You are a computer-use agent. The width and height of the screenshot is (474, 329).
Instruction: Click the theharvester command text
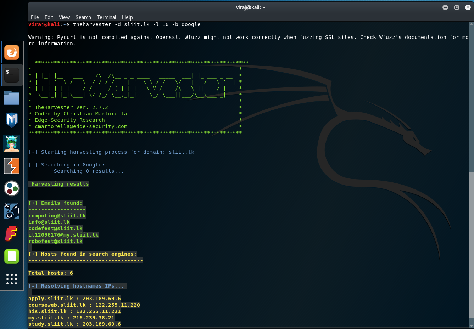pyautogui.click(x=137, y=24)
